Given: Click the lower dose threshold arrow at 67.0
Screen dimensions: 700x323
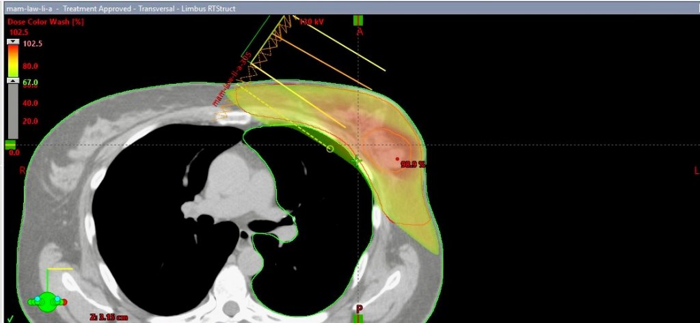Looking at the screenshot, I should coord(13,82).
